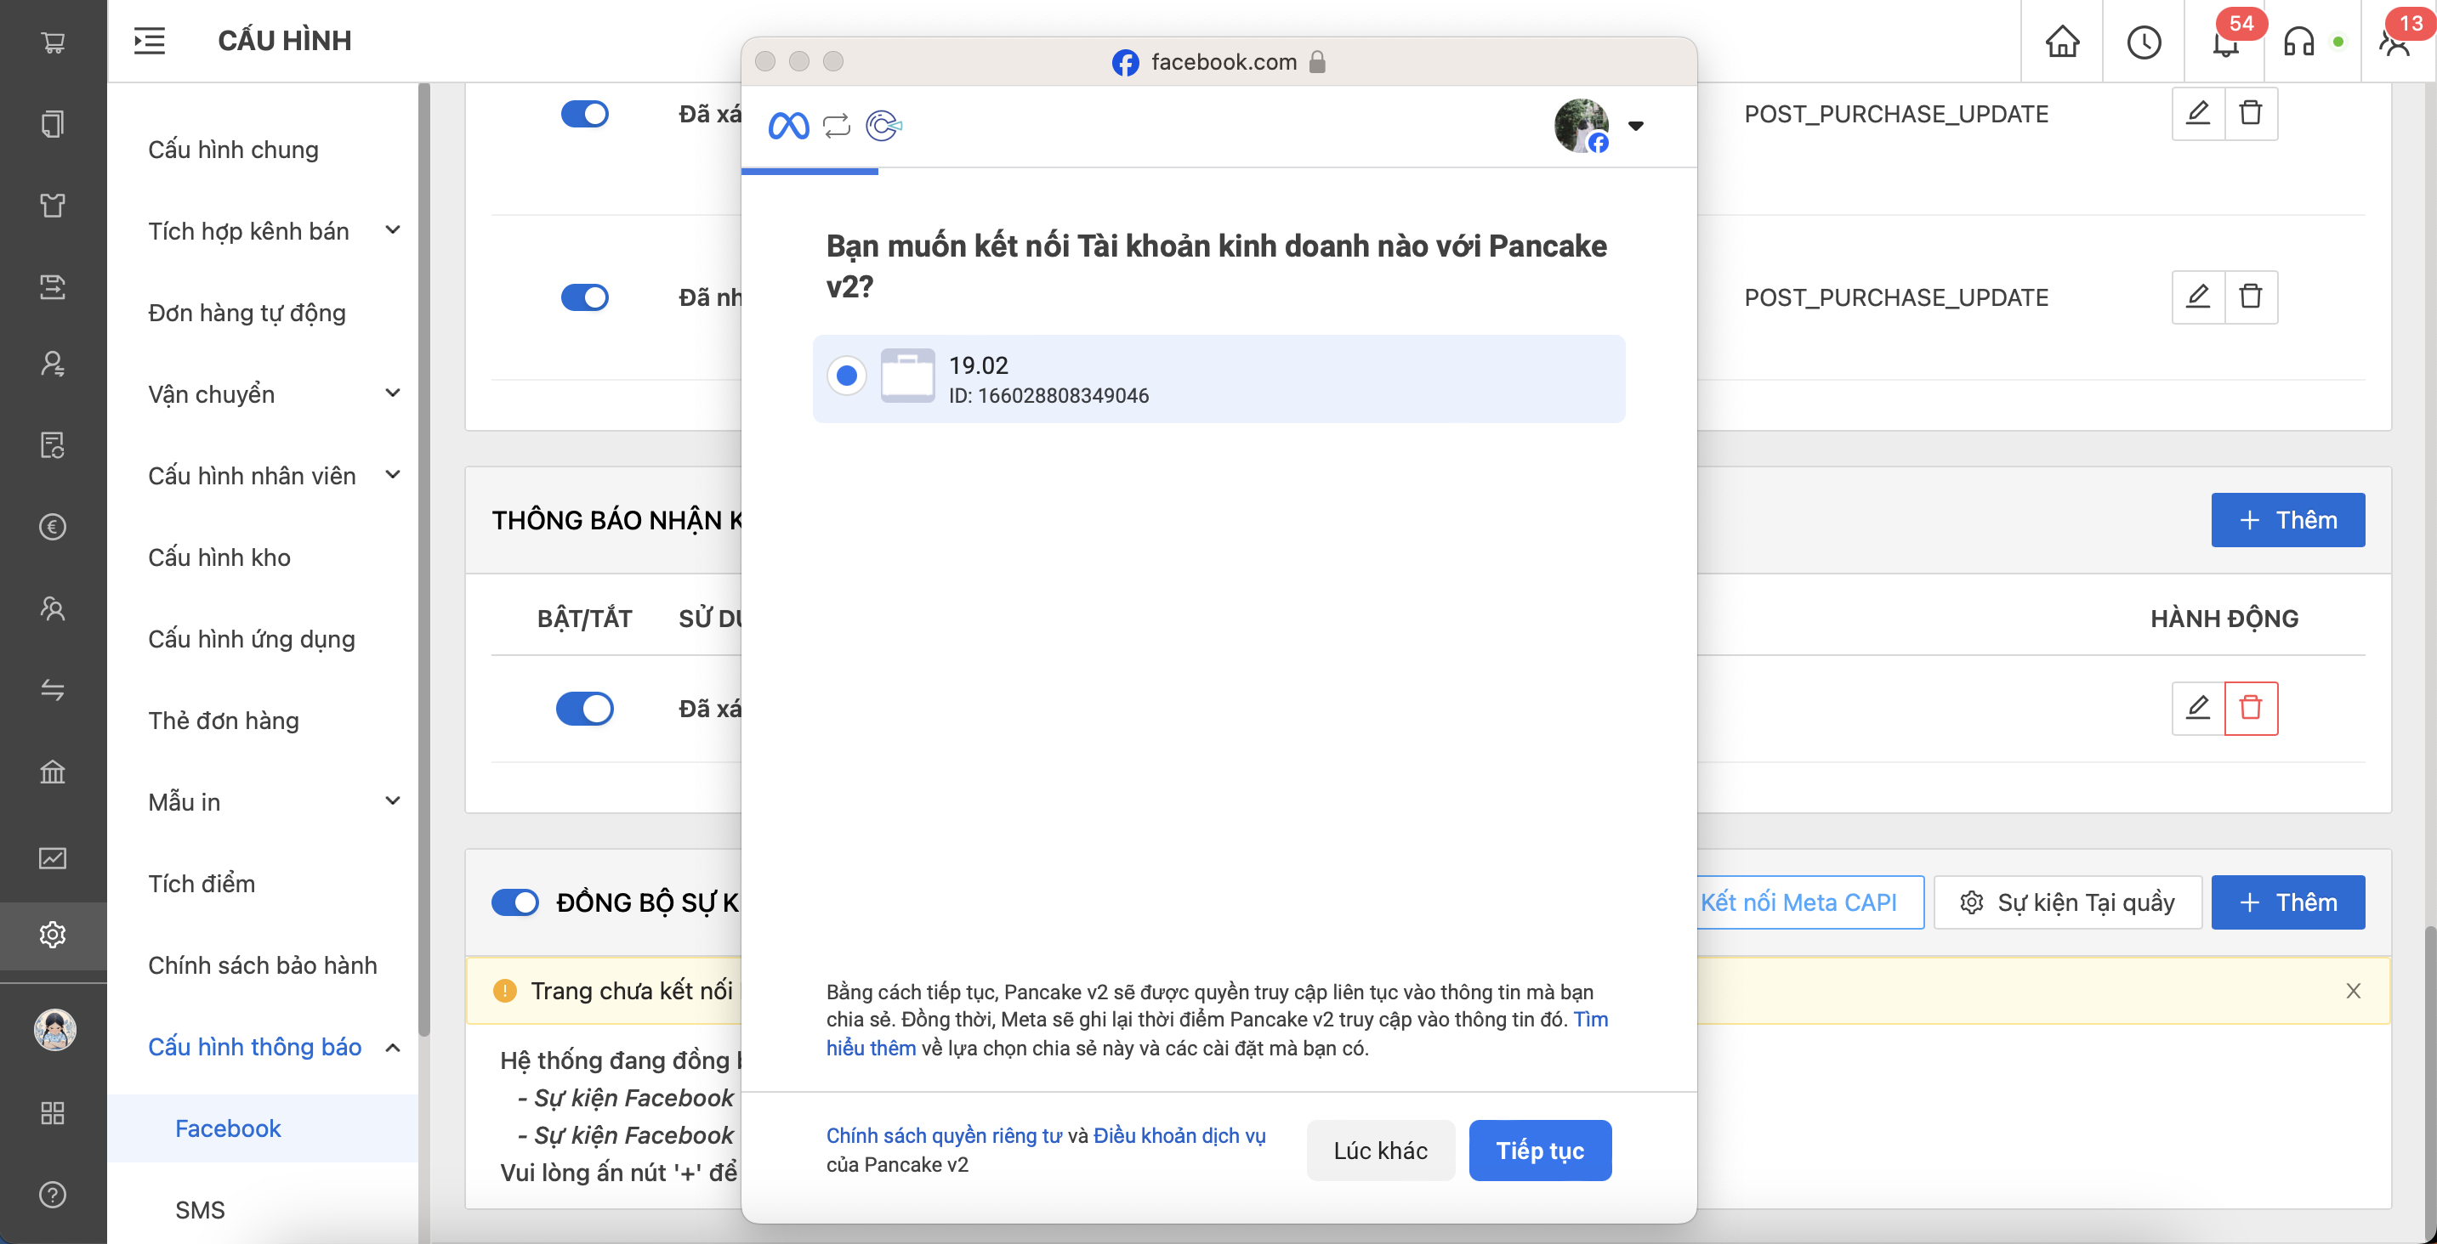2437x1244 pixels.
Task: Click the user avatar in sidebar
Action: (55, 1029)
